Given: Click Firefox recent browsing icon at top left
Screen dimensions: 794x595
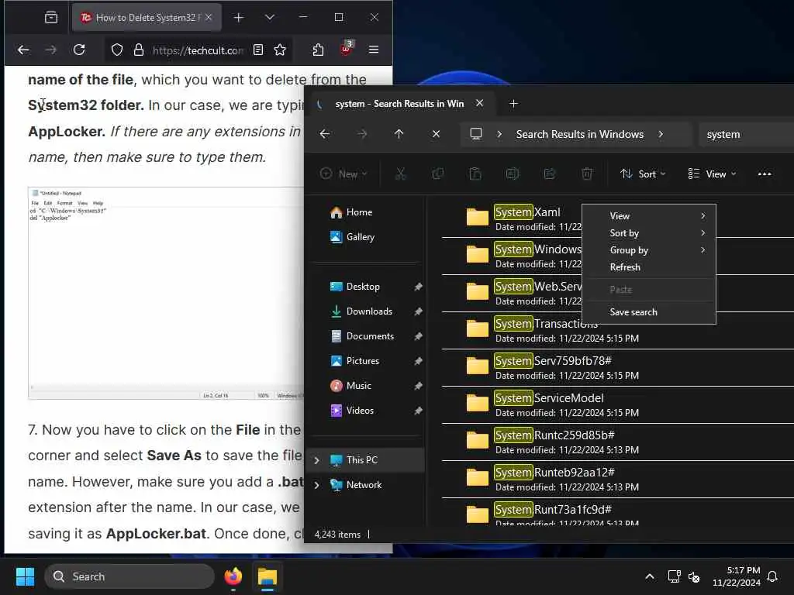Looking at the screenshot, I should click(x=51, y=18).
